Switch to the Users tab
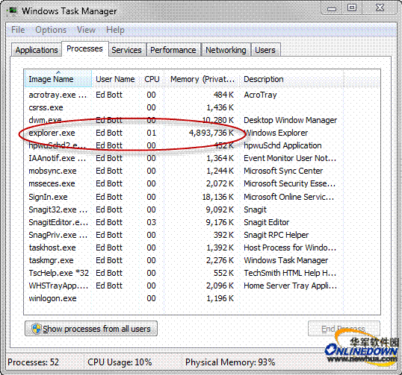 (x=265, y=50)
